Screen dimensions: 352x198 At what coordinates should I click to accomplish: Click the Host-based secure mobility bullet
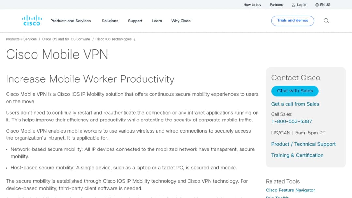[x=124, y=168]
